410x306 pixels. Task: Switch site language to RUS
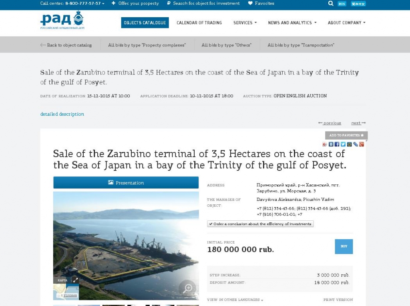(x=342, y=4)
